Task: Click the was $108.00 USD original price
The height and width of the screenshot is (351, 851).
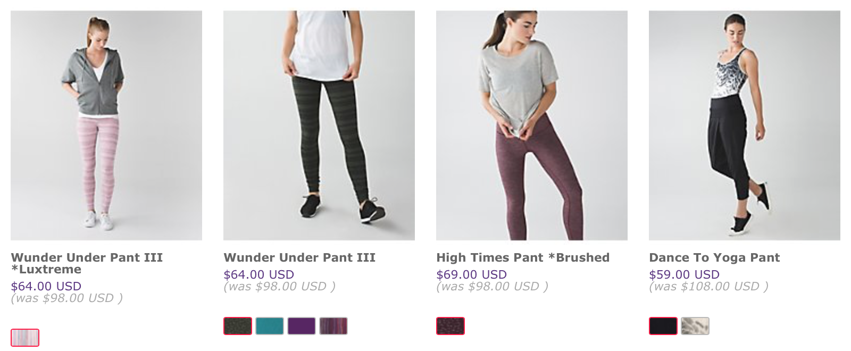Action: pos(708,287)
